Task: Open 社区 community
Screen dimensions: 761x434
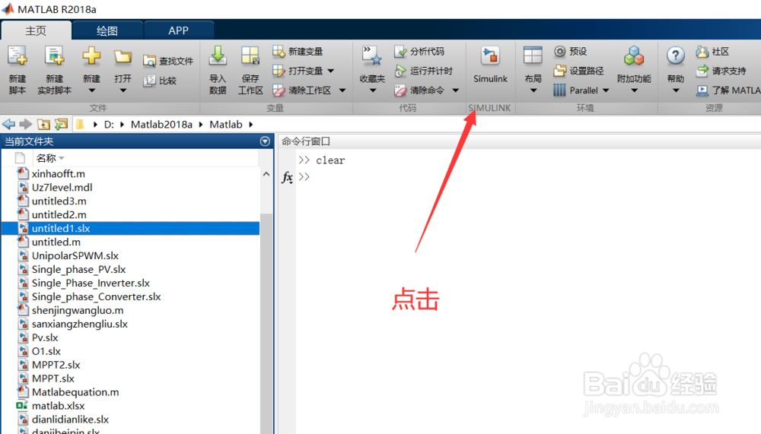Action: 712,52
